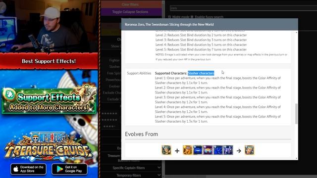
Task: Click the 'Support Abilities' label
Action: click(139, 73)
